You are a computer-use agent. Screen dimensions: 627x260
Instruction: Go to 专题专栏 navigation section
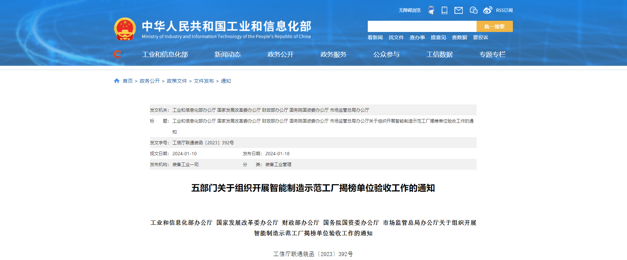click(492, 54)
